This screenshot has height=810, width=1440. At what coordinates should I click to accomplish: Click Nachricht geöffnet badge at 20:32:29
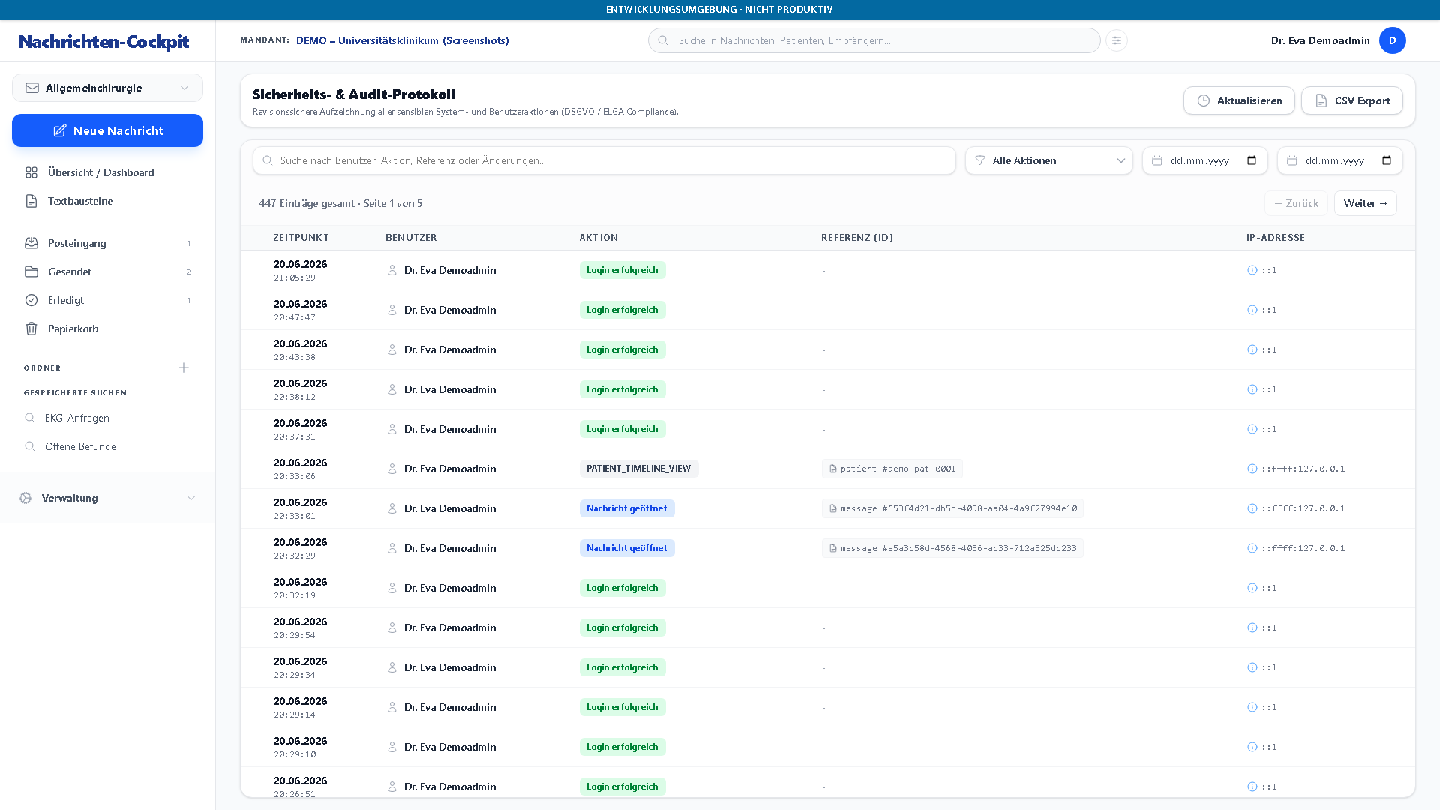pyautogui.click(x=626, y=548)
